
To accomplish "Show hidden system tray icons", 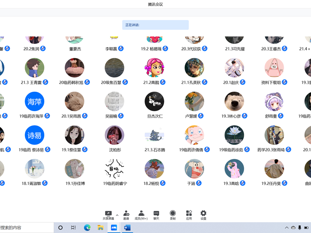I will pyautogui.click(x=287, y=228).
